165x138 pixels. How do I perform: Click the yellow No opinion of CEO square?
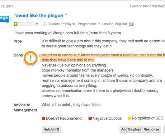(129, 118)
